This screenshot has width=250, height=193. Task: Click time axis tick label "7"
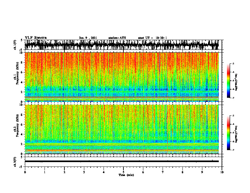pos(163,172)
